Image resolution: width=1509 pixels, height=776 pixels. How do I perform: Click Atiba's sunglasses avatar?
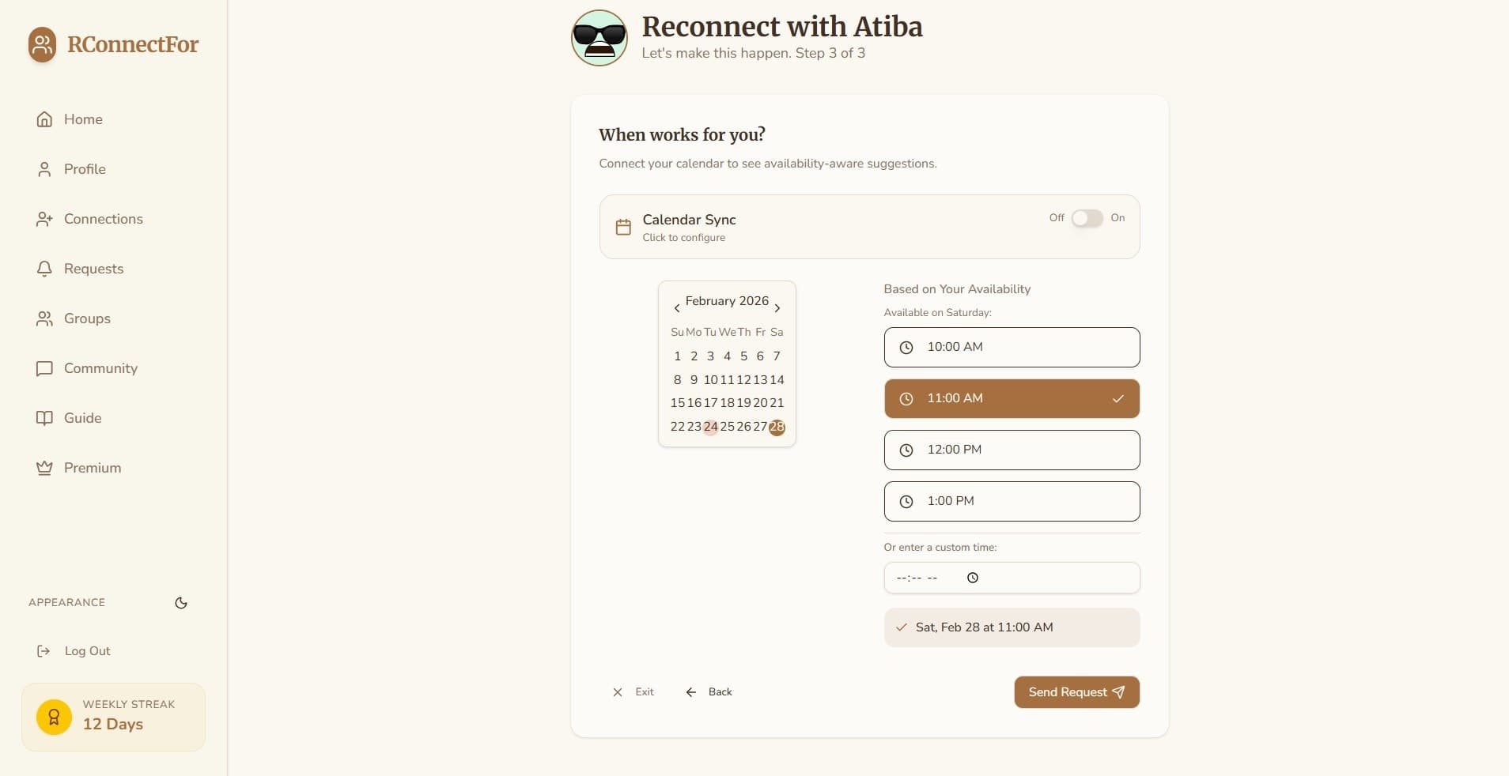point(599,37)
